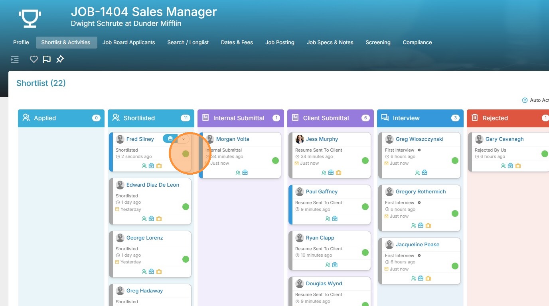Click Jess Murphy's profile photo thumbnail
The image size is (549, 306).
tap(300, 139)
